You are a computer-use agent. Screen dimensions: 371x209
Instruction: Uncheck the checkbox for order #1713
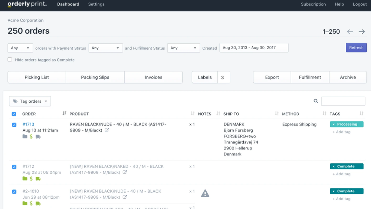coord(14,125)
